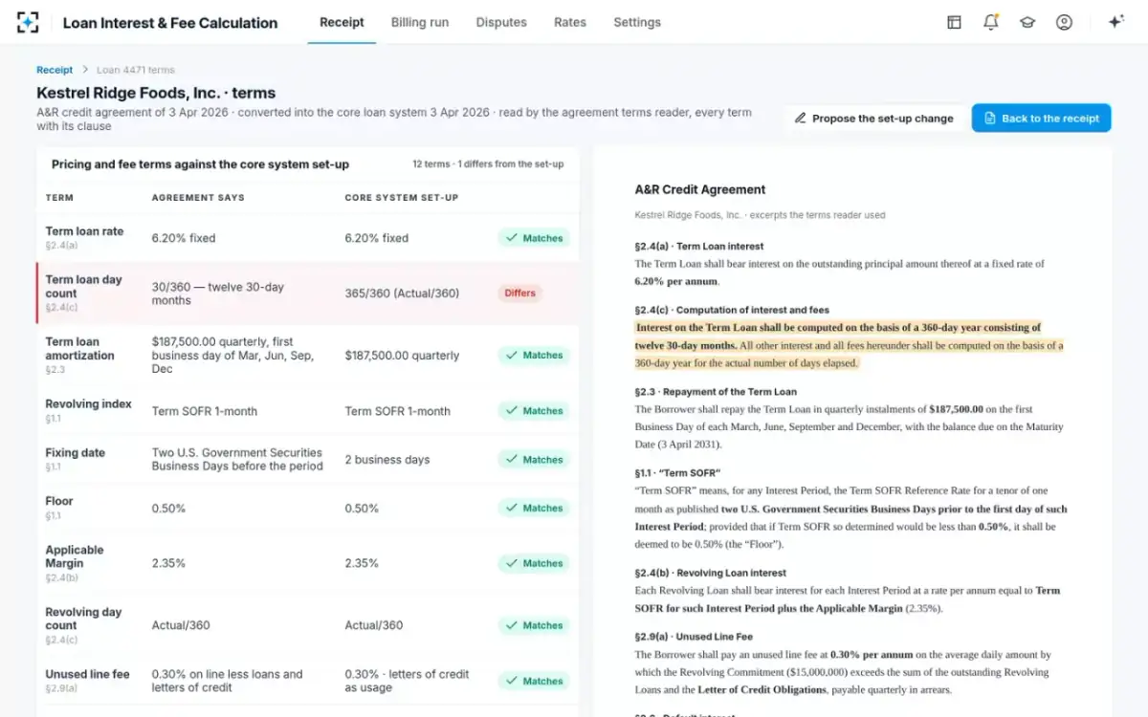Click Matches badge for Fixing date

pyautogui.click(x=534, y=460)
